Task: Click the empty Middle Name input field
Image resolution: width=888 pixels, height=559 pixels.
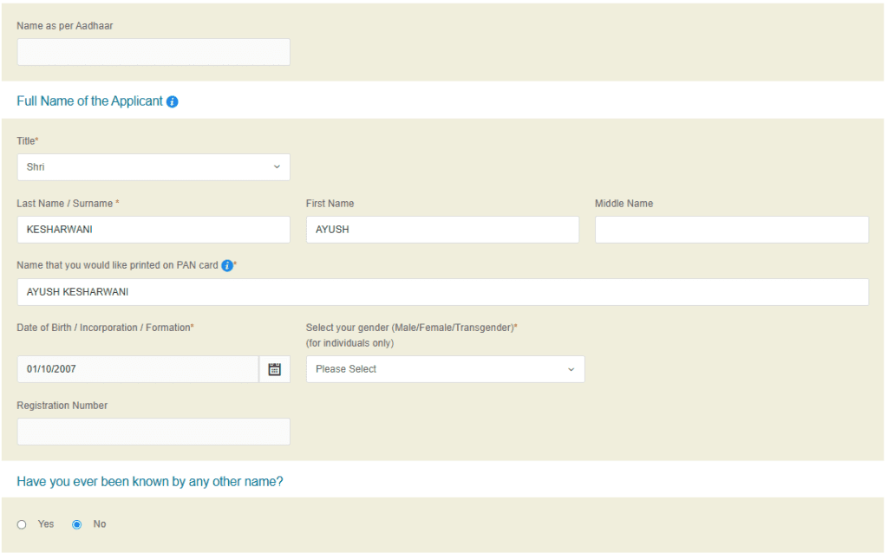Action: click(x=731, y=229)
